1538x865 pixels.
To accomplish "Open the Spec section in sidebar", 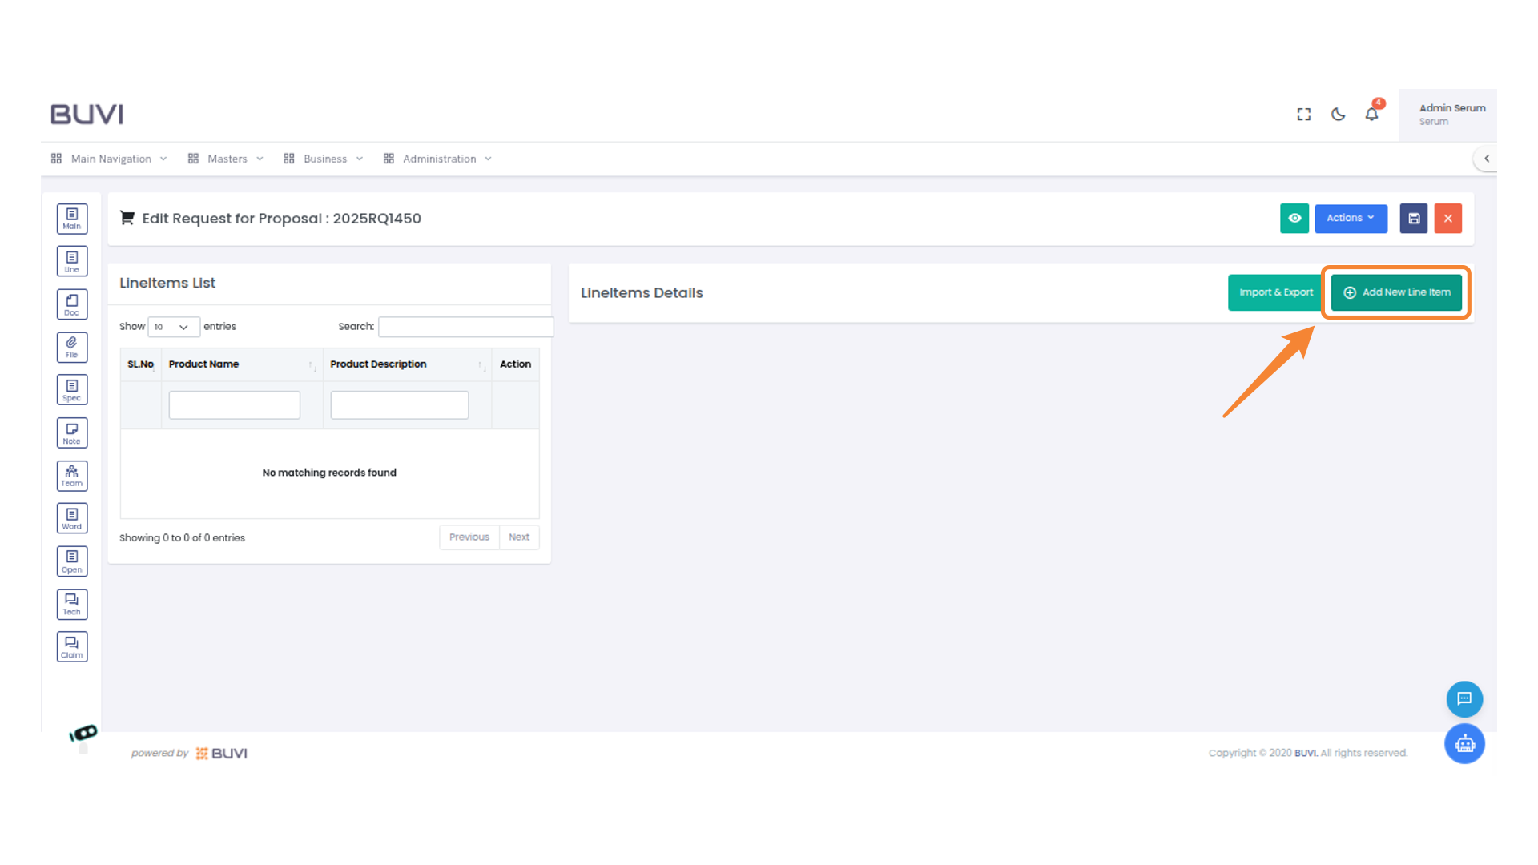I will (x=72, y=389).
